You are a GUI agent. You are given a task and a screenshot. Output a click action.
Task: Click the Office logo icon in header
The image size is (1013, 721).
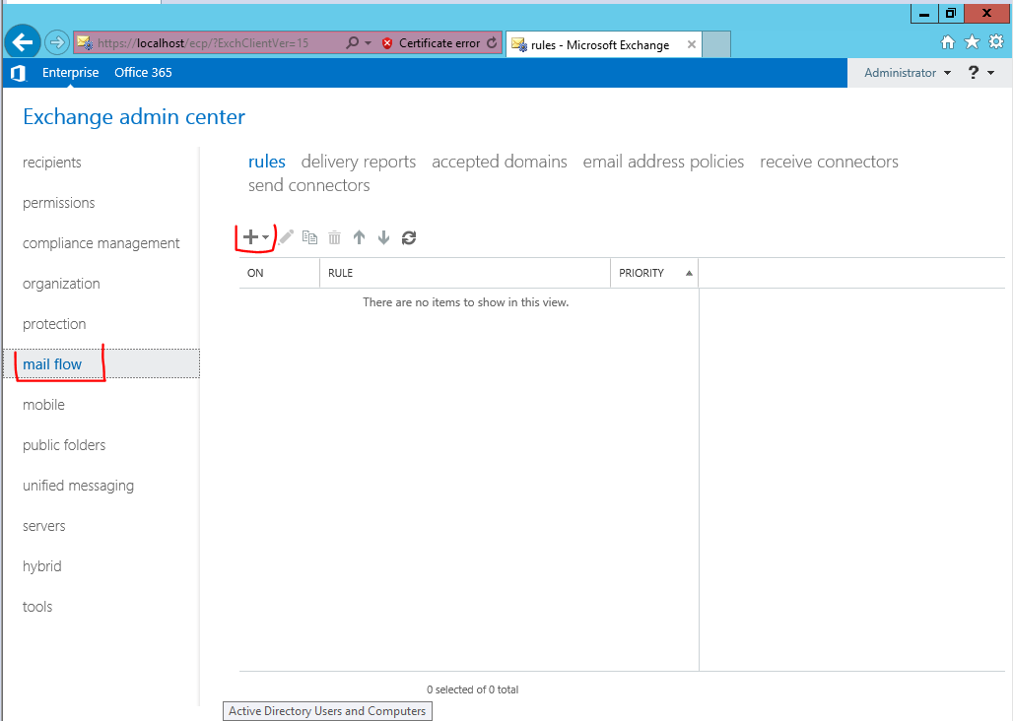point(18,73)
